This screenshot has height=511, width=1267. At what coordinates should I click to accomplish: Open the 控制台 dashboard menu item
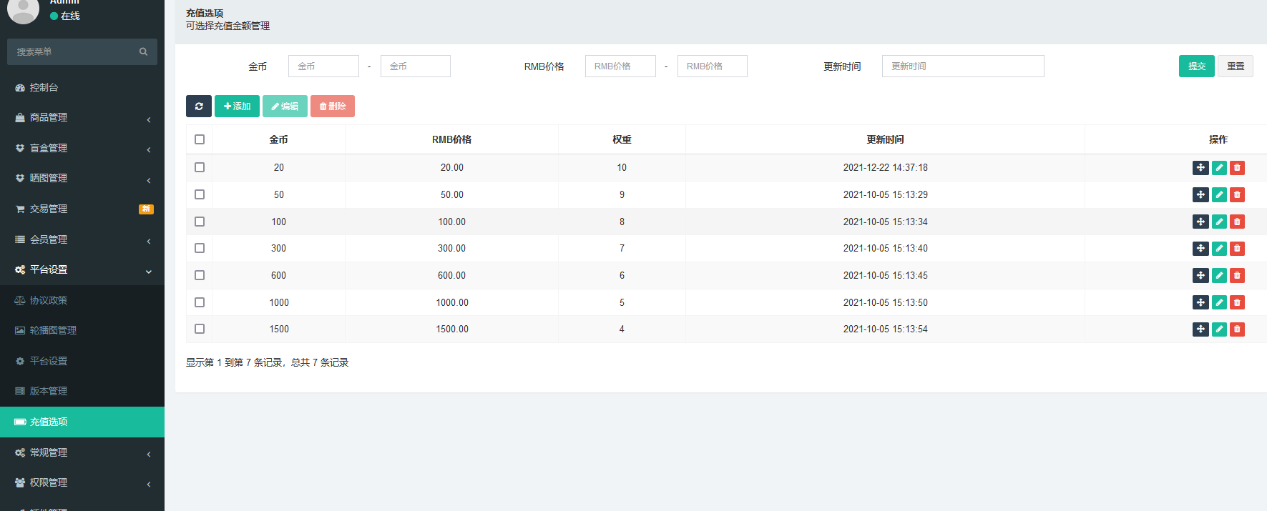tap(82, 87)
